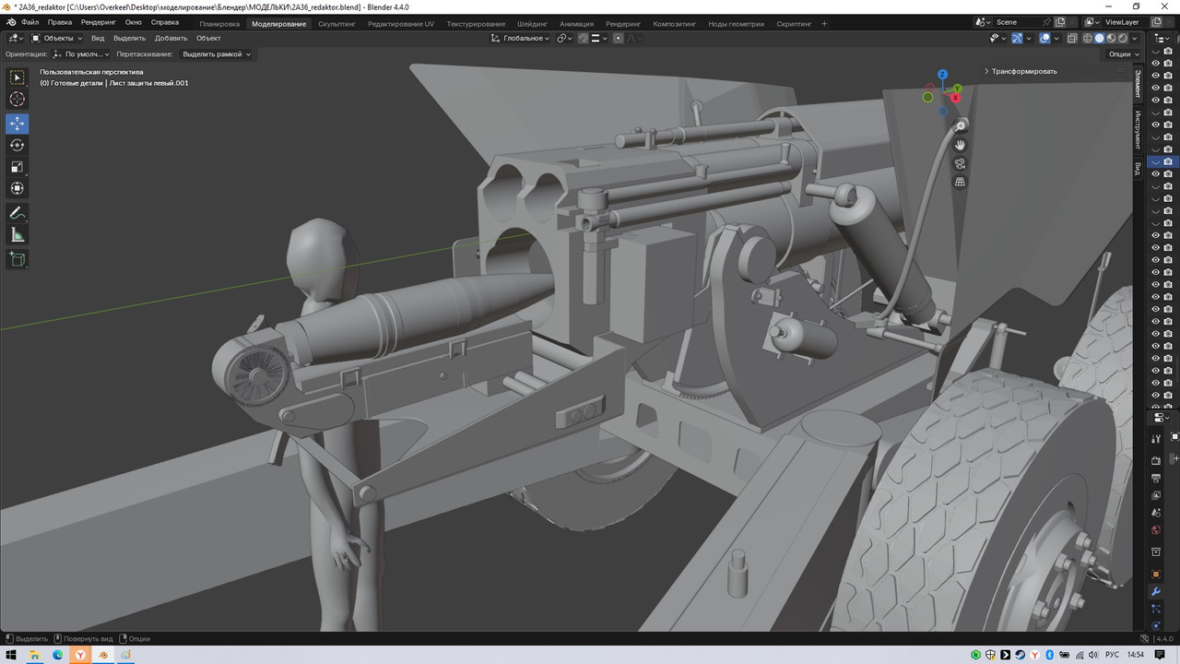Open the Правка menu
This screenshot has width=1180, height=664.
(x=60, y=22)
